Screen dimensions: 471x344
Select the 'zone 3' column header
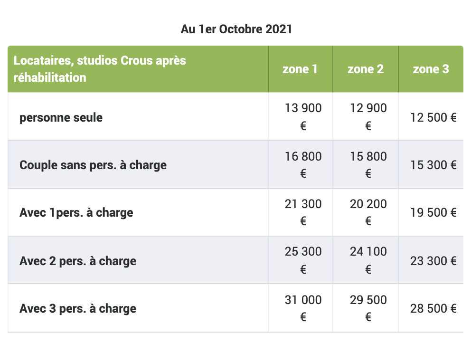pos(431,69)
